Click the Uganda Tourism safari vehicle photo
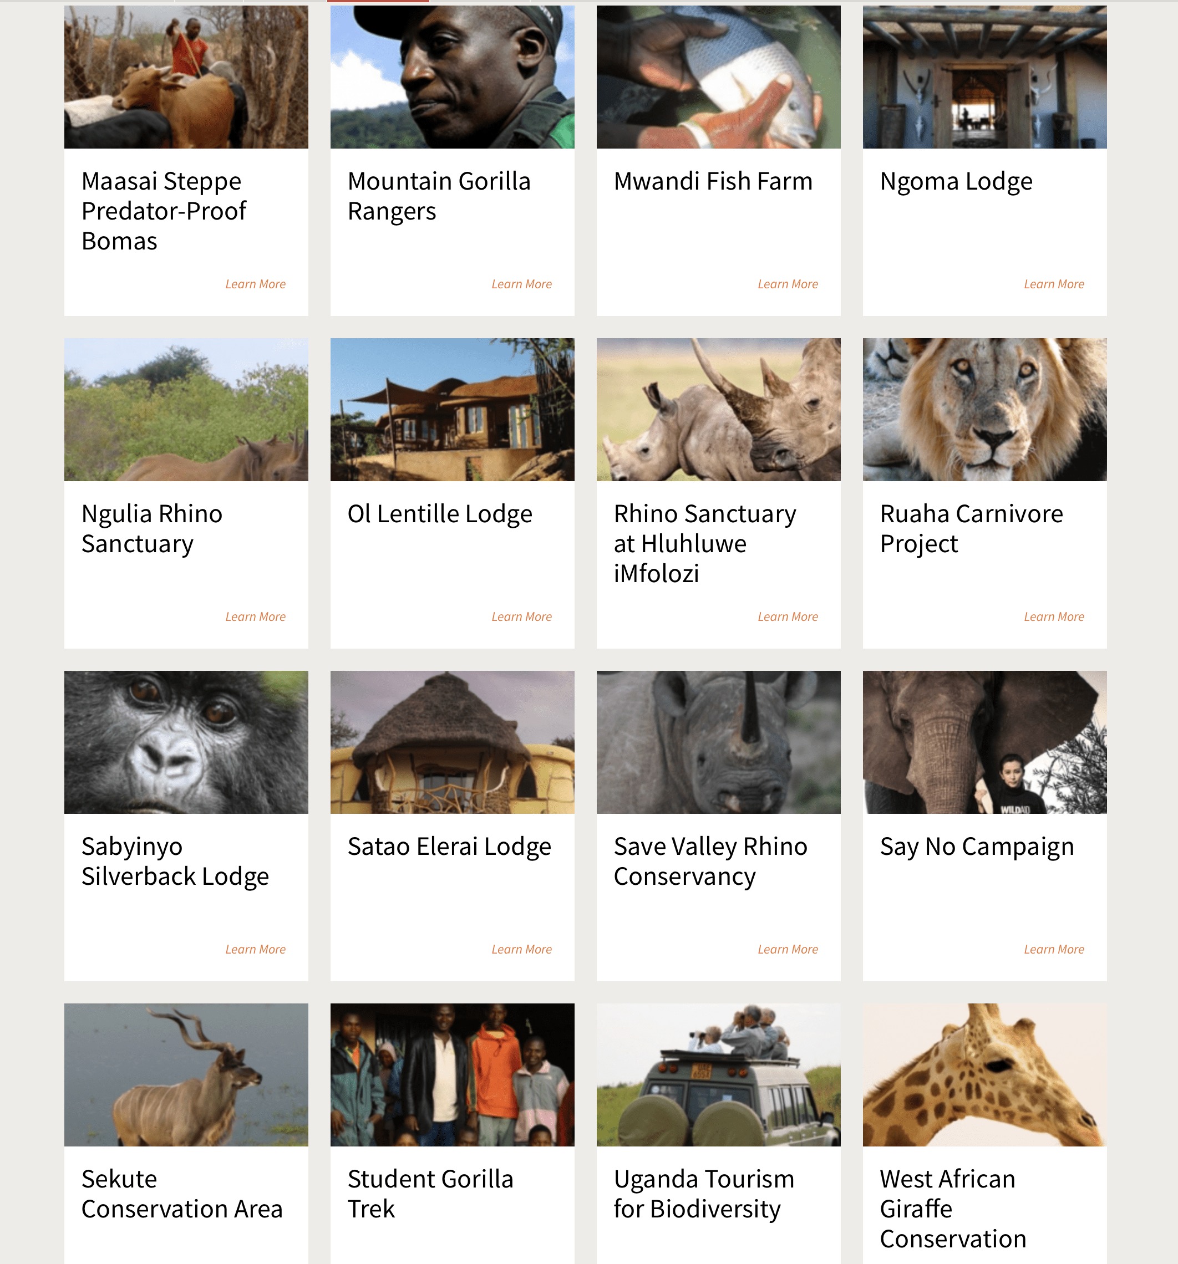 pyautogui.click(x=718, y=1074)
